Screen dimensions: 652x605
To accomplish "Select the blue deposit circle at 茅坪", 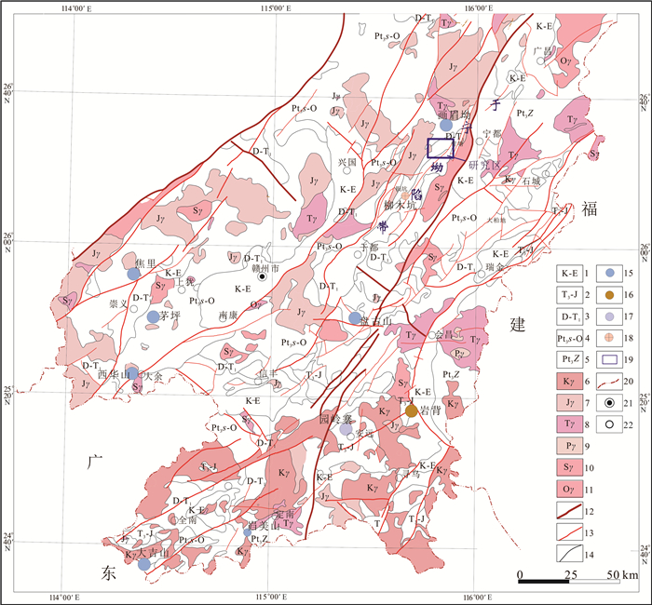I will [153, 317].
